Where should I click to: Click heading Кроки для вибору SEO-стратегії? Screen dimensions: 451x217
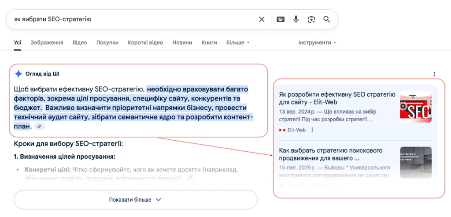click(68, 143)
